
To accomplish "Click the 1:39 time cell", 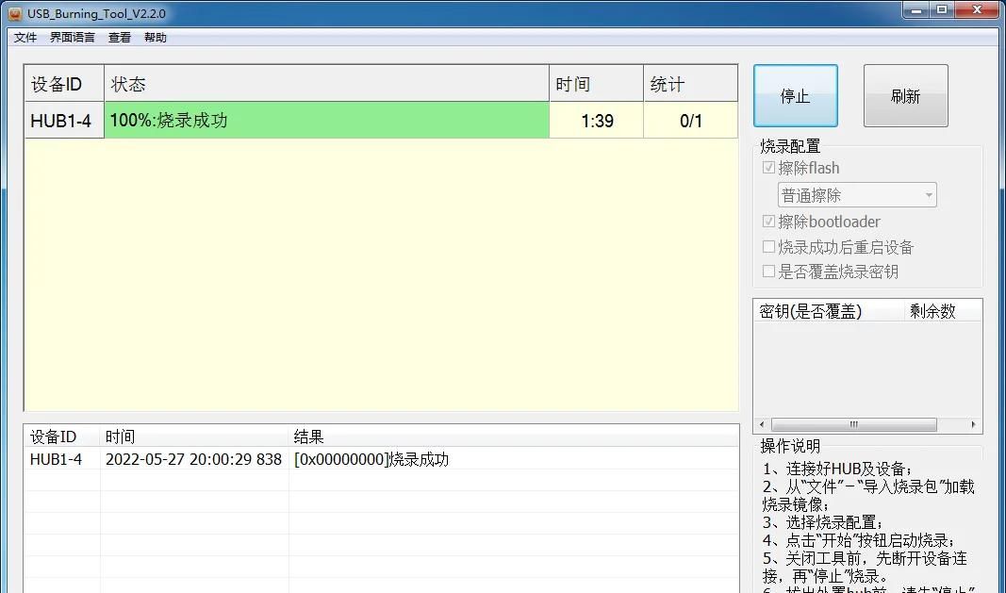I will [x=597, y=120].
